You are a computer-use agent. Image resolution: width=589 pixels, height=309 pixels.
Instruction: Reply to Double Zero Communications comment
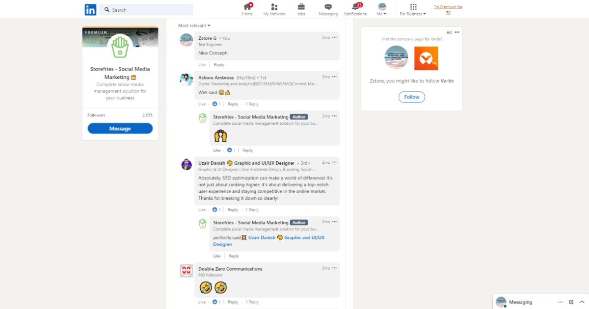point(233,302)
